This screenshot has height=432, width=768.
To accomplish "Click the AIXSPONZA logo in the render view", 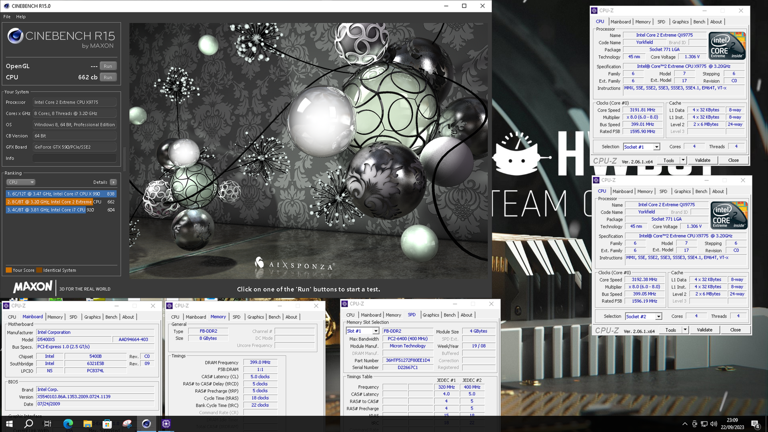I will click(x=294, y=264).
